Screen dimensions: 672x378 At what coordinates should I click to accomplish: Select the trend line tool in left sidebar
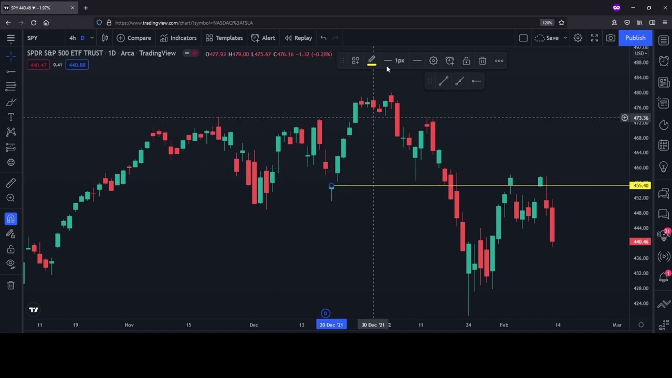click(10, 71)
